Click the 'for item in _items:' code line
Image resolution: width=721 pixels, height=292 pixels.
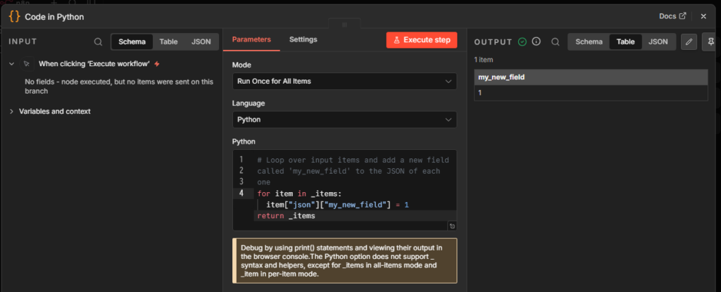tap(299, 193)
